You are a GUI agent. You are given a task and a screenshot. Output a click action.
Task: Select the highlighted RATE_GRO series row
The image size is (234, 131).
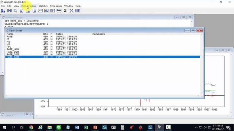(x=102, y=57)
